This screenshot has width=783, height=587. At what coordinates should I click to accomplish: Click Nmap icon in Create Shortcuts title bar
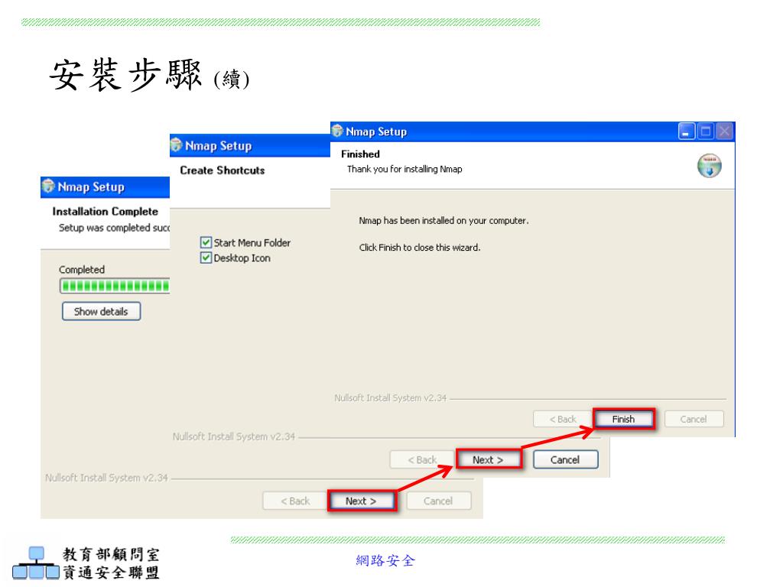177,145
